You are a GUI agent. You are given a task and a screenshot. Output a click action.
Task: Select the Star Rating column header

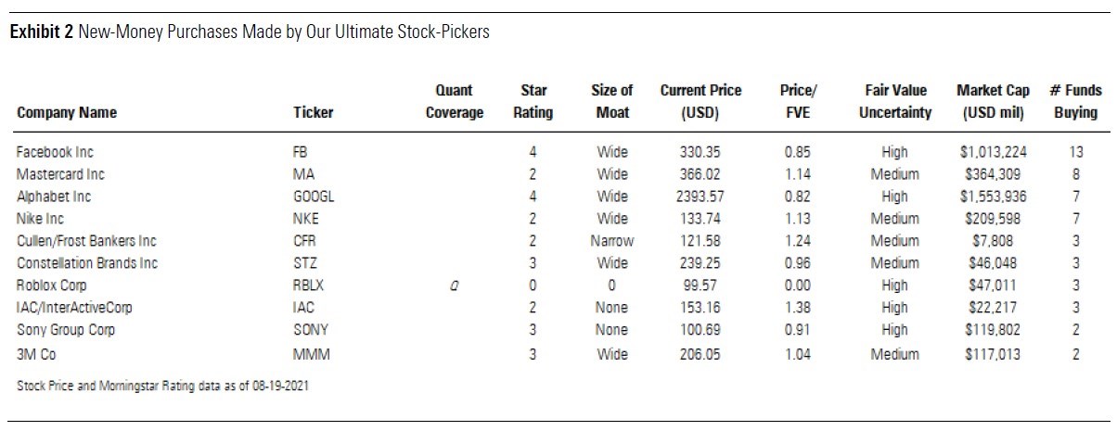(533, 102)
